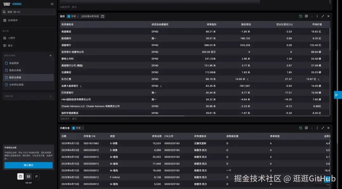Open 应用程序 in the sidebar

10,20
